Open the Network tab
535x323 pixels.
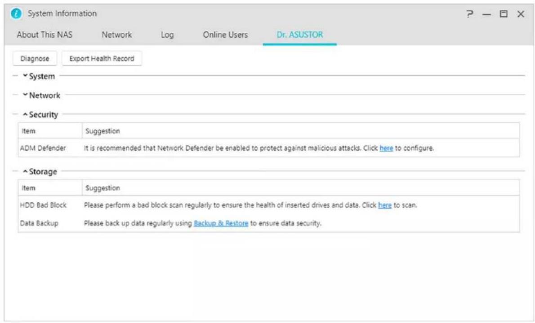point(117,35)
